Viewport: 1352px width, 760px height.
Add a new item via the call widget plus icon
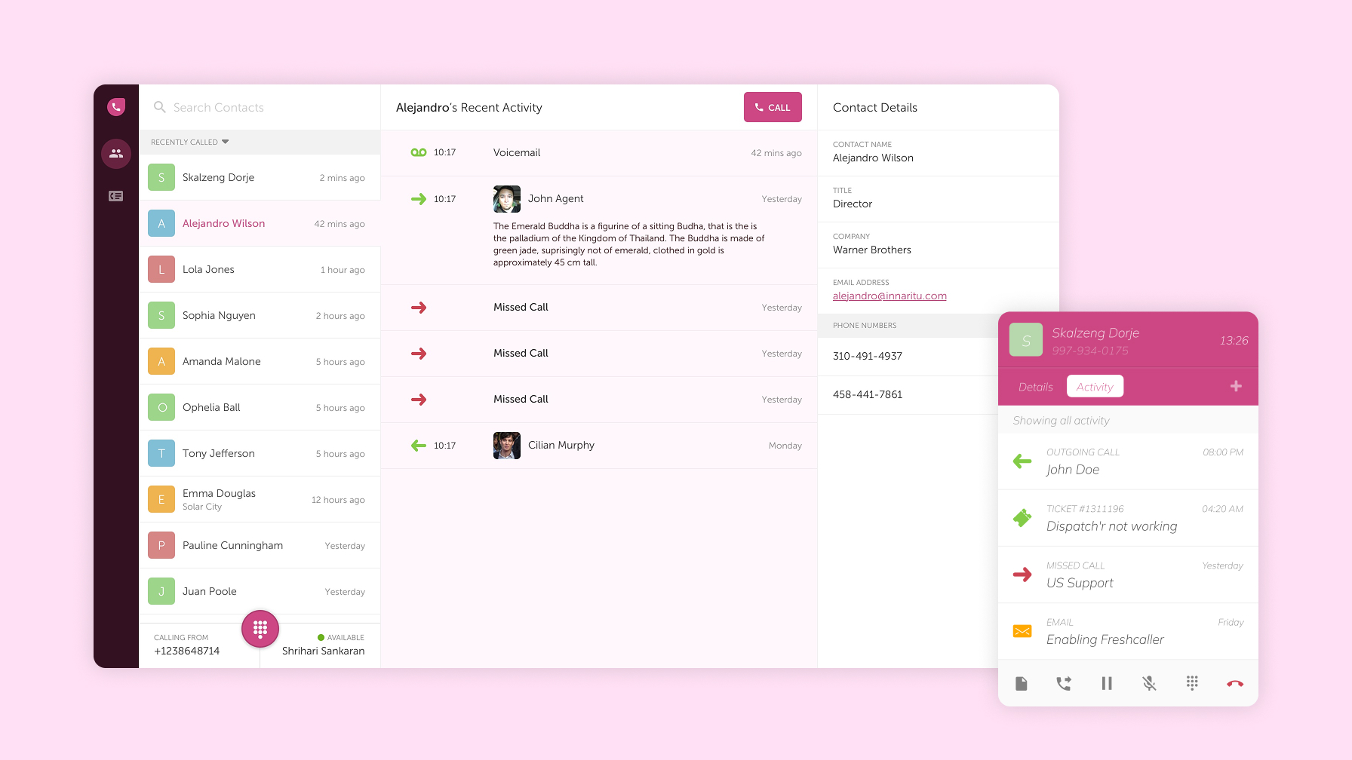[1237, 386]
